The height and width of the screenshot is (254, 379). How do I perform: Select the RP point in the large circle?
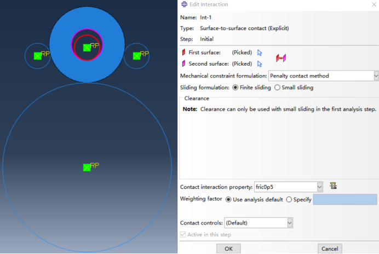point(87,168)
